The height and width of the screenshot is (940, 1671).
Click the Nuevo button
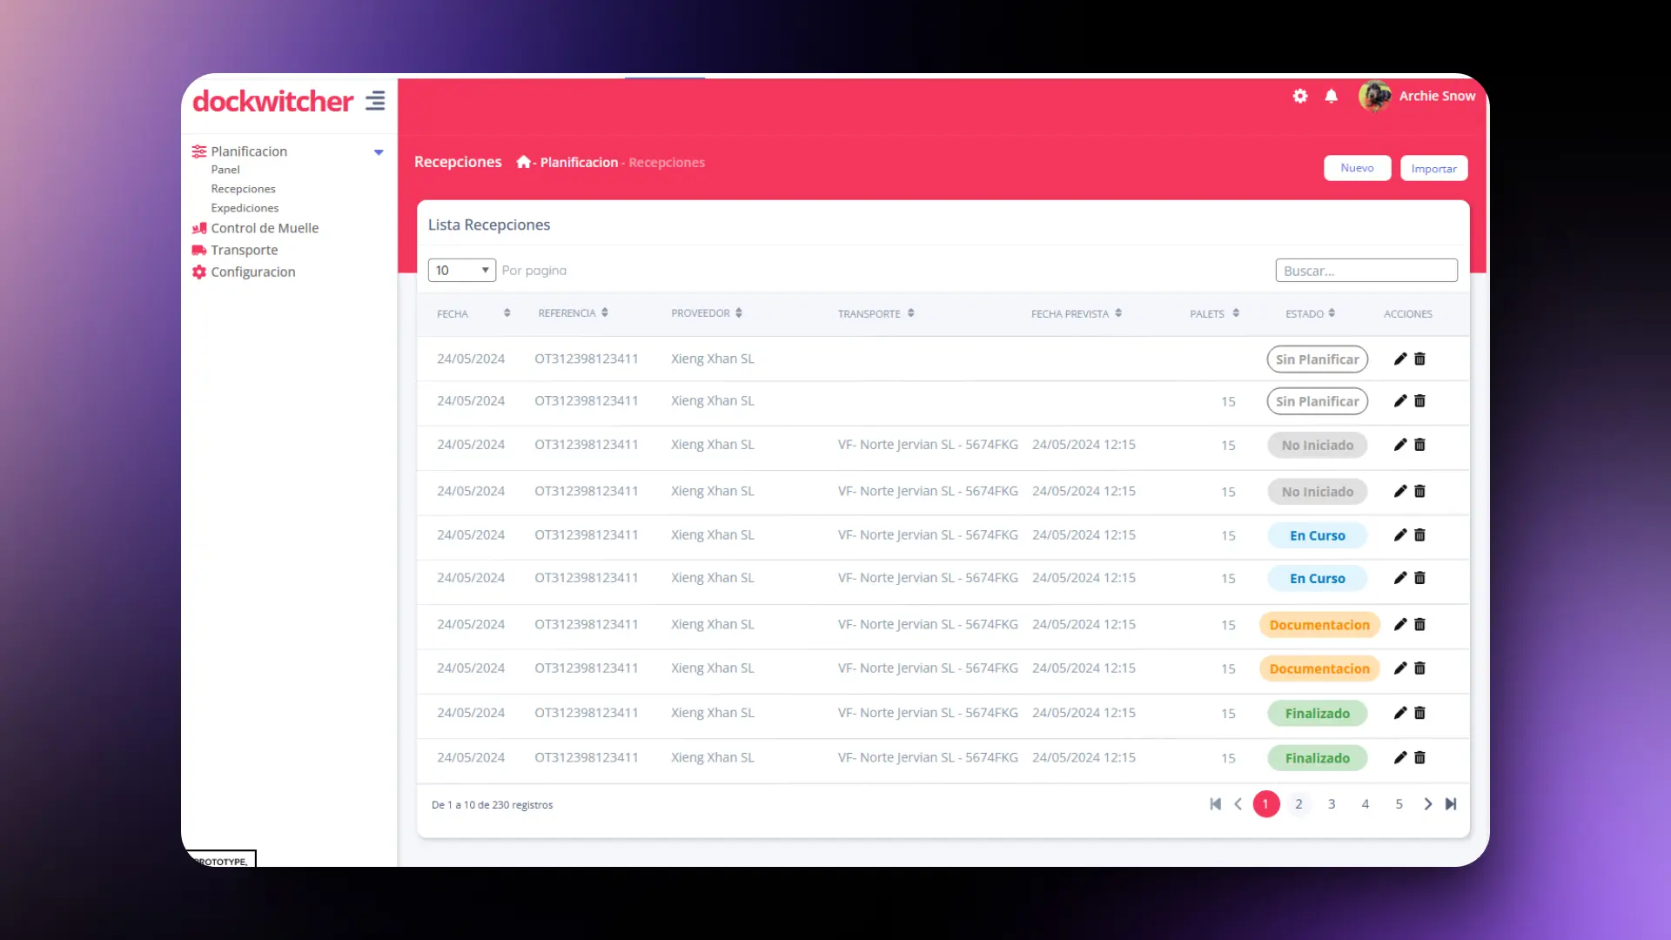pyautogui.click(x=1357, y=168)
